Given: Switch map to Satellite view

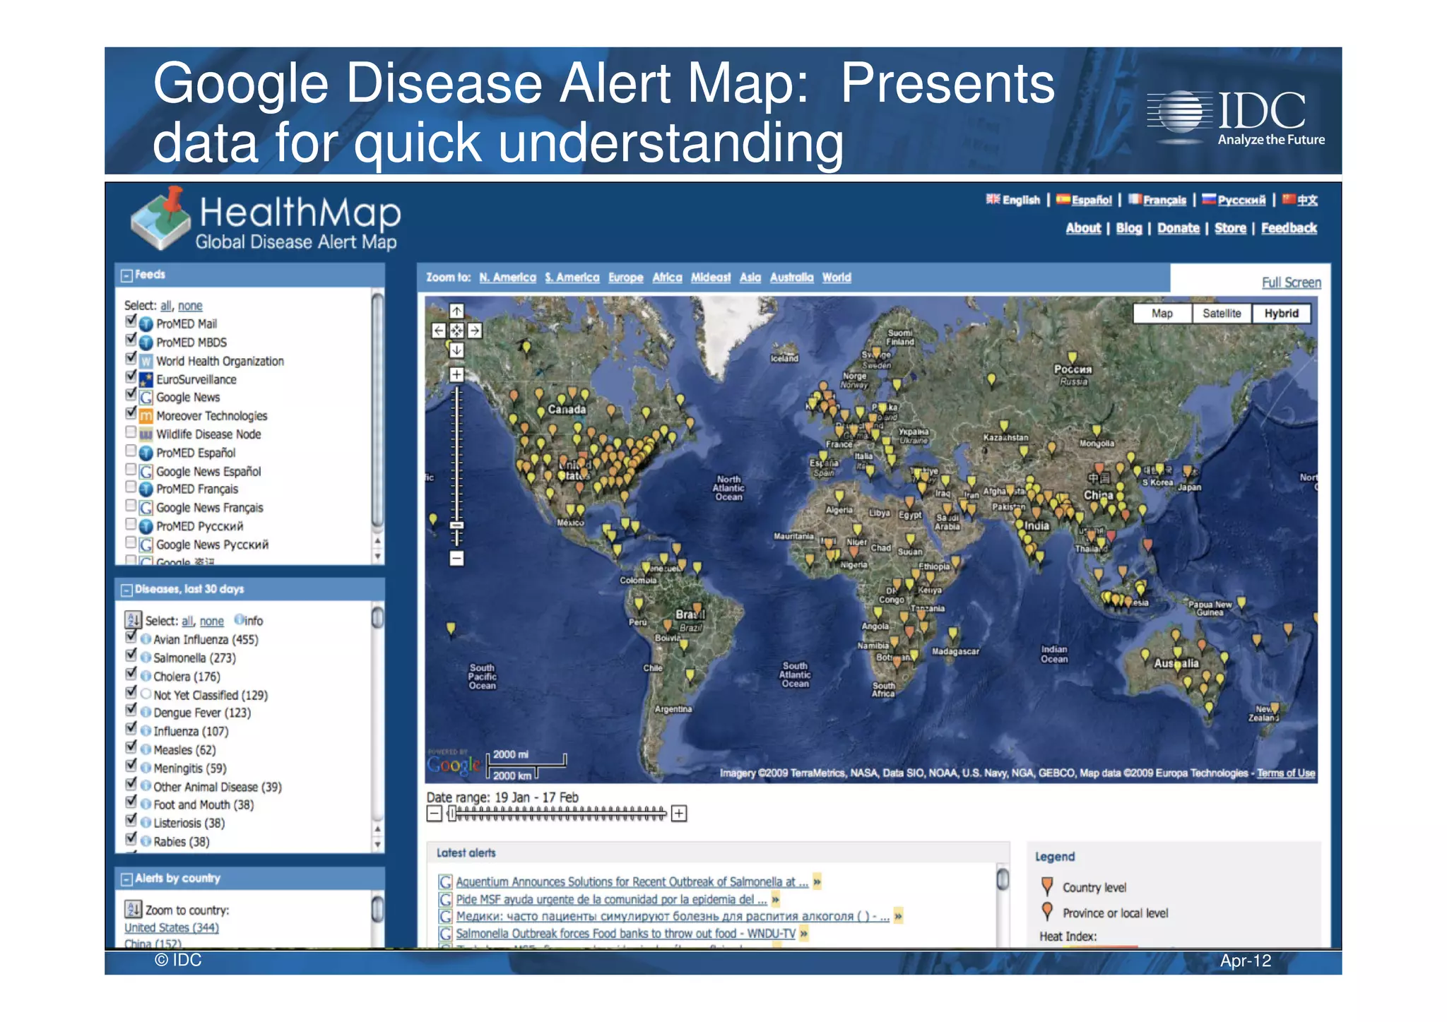Looking at the screenshot, I should [x=1222, y=314].
